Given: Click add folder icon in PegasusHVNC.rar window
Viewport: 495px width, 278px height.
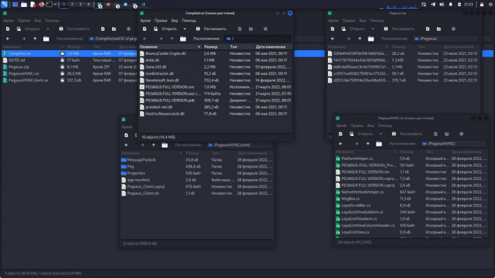Looking at the screenshot, I should point(447,134).
